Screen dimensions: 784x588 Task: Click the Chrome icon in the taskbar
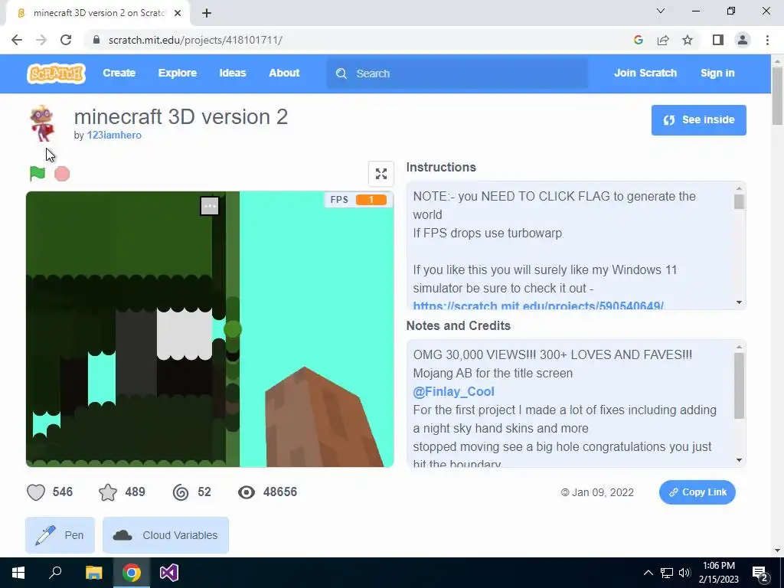(x=132, y=573)
